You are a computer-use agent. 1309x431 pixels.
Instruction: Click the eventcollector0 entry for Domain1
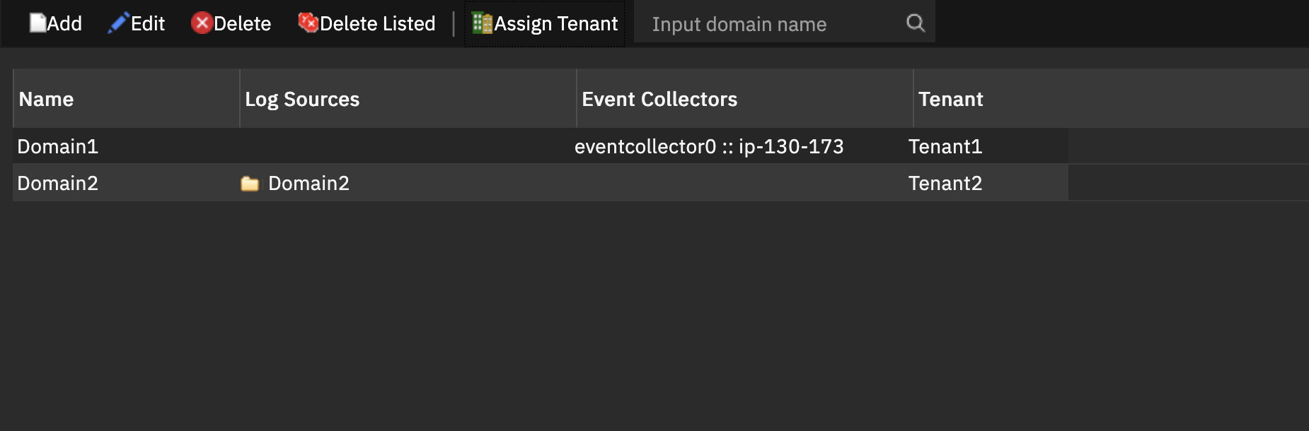click(708, 147)
